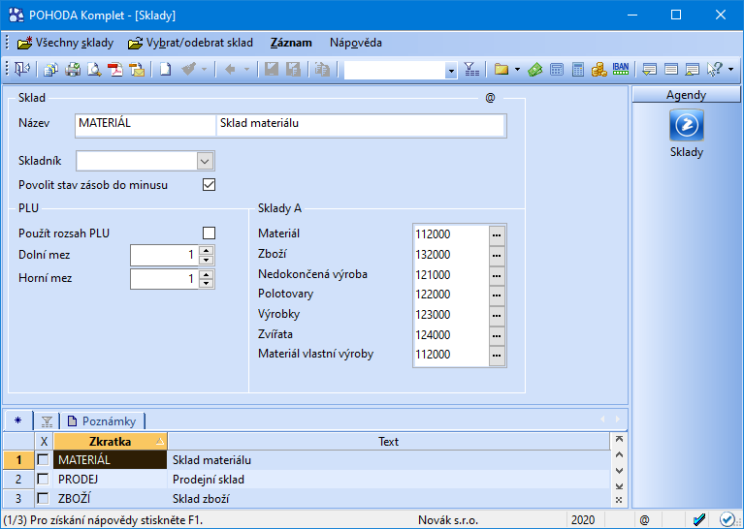Open print preview magnifier icon
Image resolution: width=744 pixels, height=529 pixels.
pos(94,70)
